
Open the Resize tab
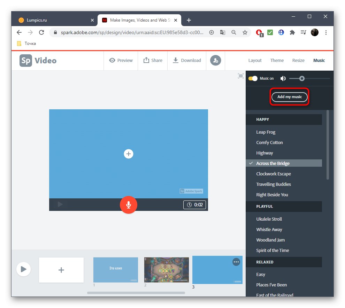click(298, 60)
